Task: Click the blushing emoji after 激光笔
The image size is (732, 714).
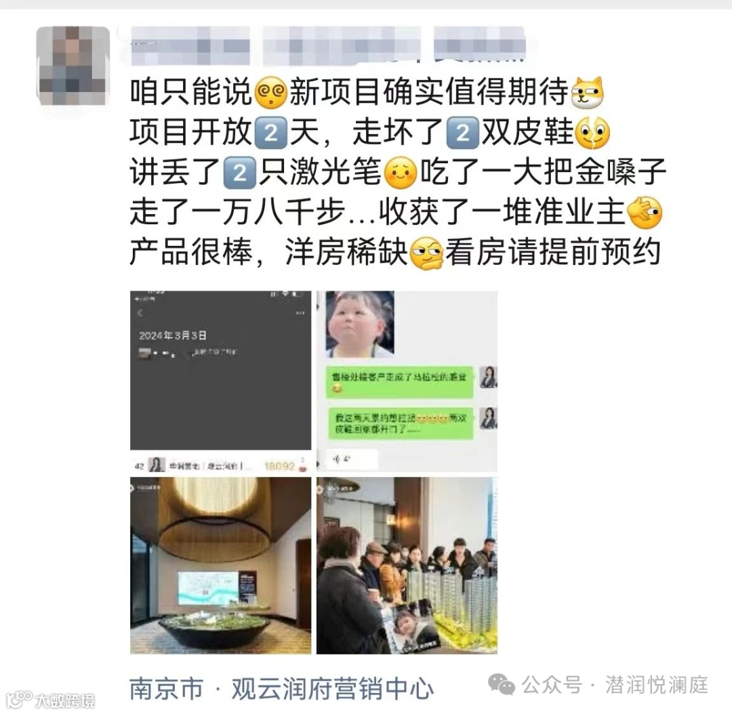Action: (x=400, y=173)
